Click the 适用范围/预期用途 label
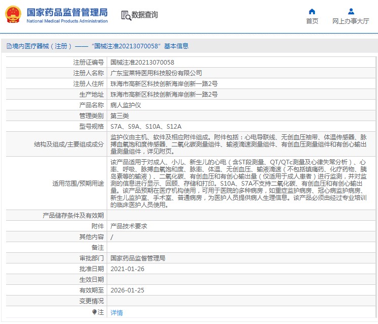The image size is (378, 324). tap(78, 183)
